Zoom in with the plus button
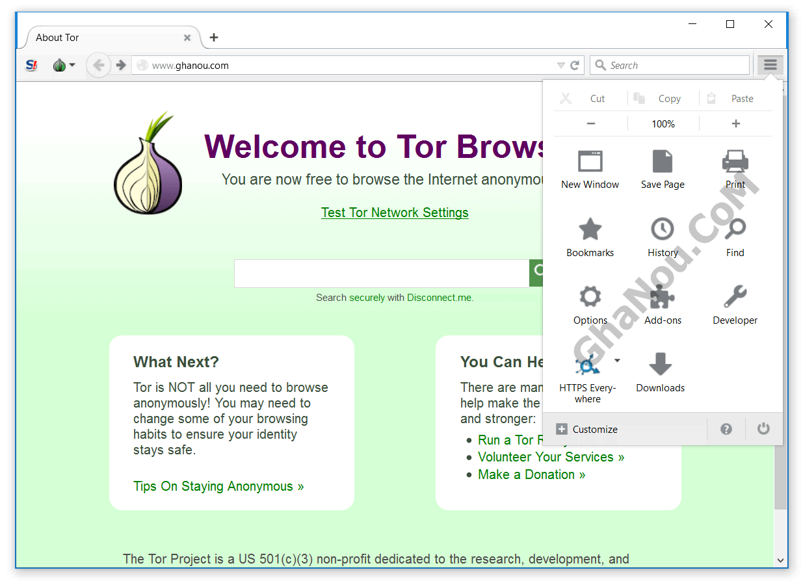The image size is (803, 583). click(736, 123)
